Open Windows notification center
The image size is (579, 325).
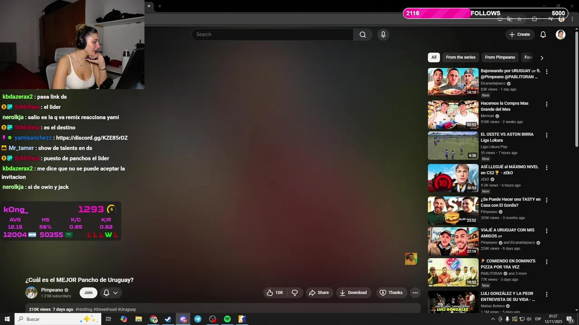570,319
